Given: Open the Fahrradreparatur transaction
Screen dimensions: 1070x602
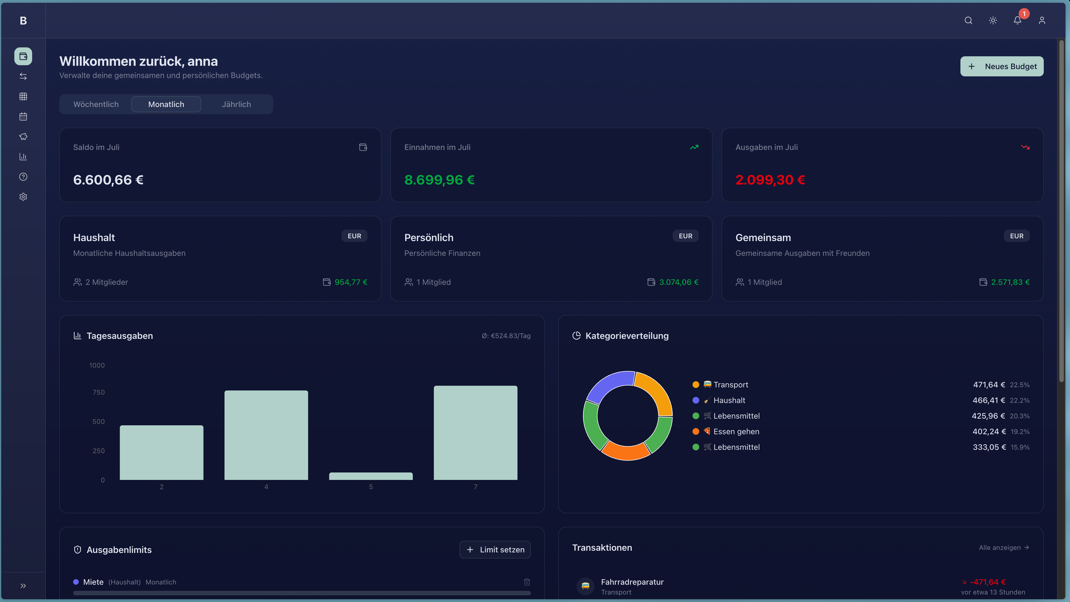Looking at the screenshot, I should tap(801, 586).
